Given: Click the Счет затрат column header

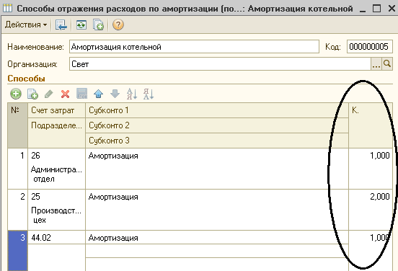Looking at the screenshot, I should click(x=56, y=110).
